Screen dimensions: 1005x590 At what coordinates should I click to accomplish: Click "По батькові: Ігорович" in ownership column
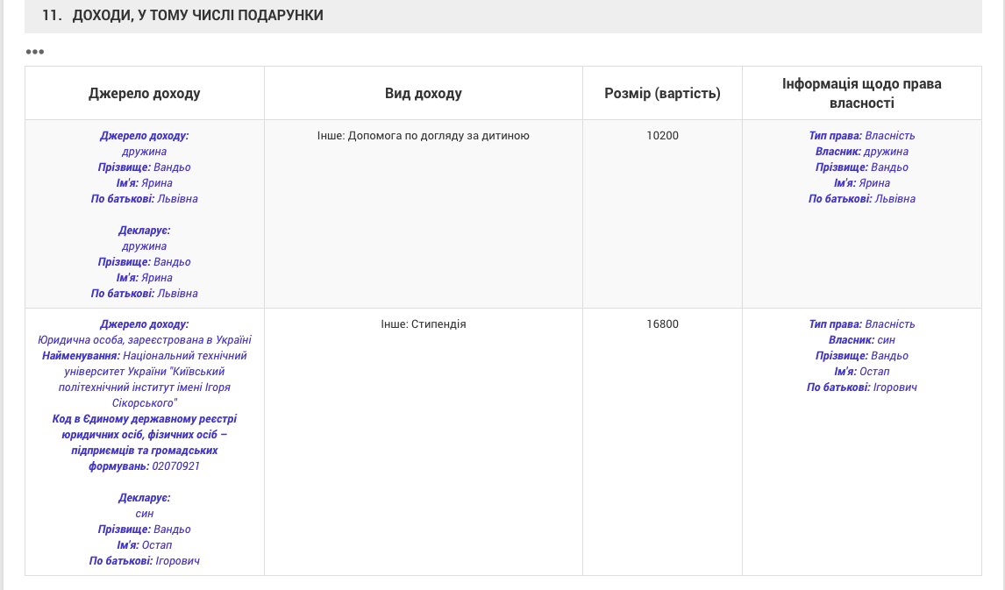pyautogui.click(x=861, y=387)
